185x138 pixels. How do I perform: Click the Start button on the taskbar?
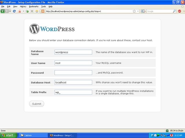[9, 135]
